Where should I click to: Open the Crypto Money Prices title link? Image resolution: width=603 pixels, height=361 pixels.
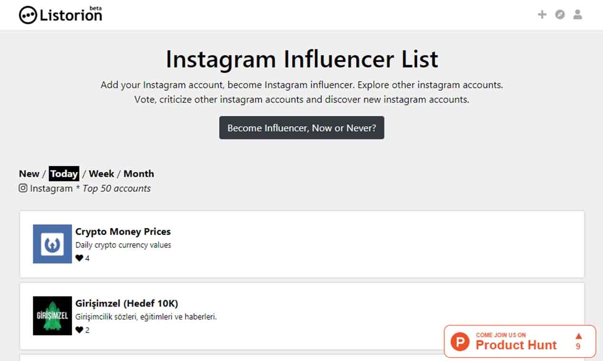click(x=123, y=232)
